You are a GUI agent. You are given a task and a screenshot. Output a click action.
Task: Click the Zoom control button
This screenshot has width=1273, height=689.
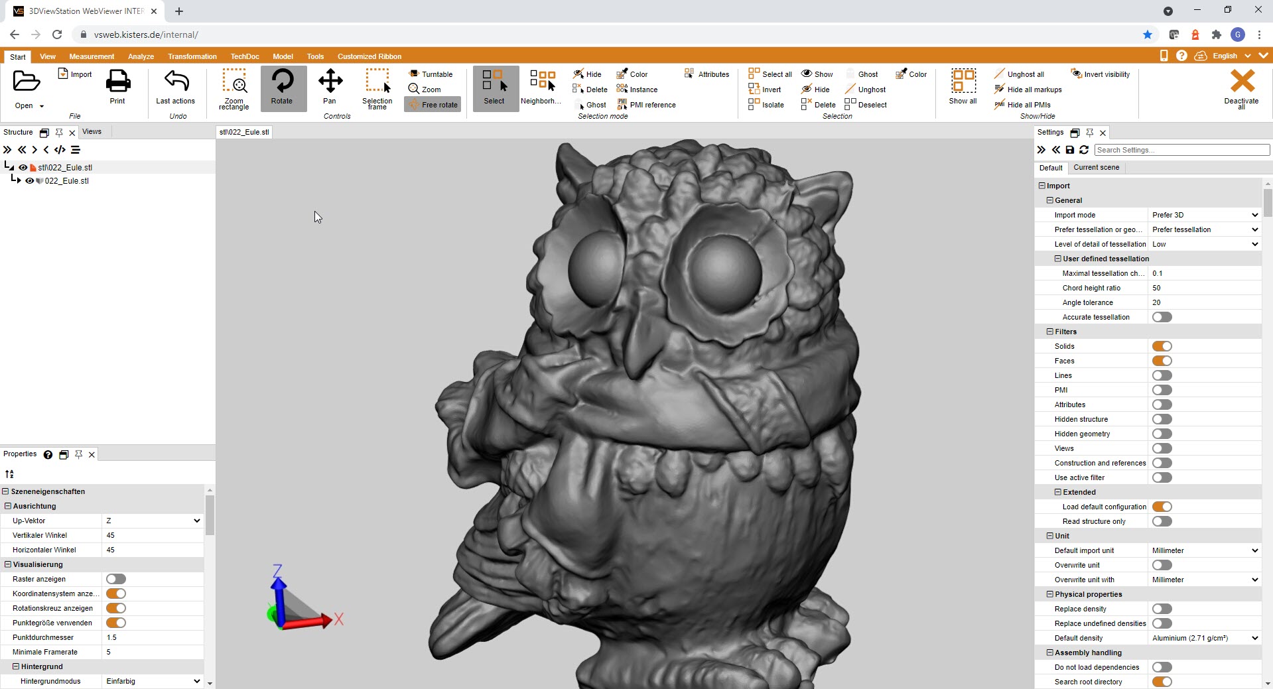[425, 90]
